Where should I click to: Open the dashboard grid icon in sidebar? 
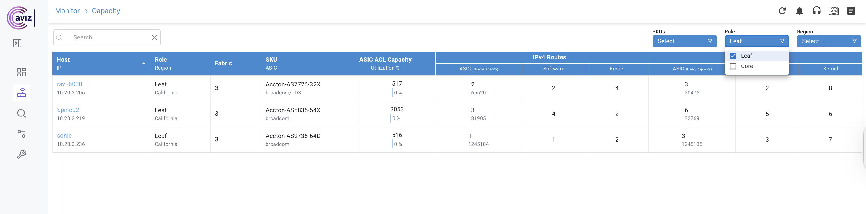click(x=21, y=72)
